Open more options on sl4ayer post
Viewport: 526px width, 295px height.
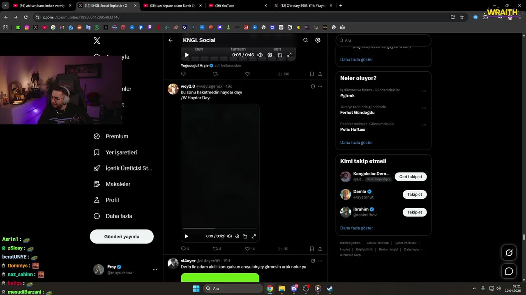pos(320,261)
